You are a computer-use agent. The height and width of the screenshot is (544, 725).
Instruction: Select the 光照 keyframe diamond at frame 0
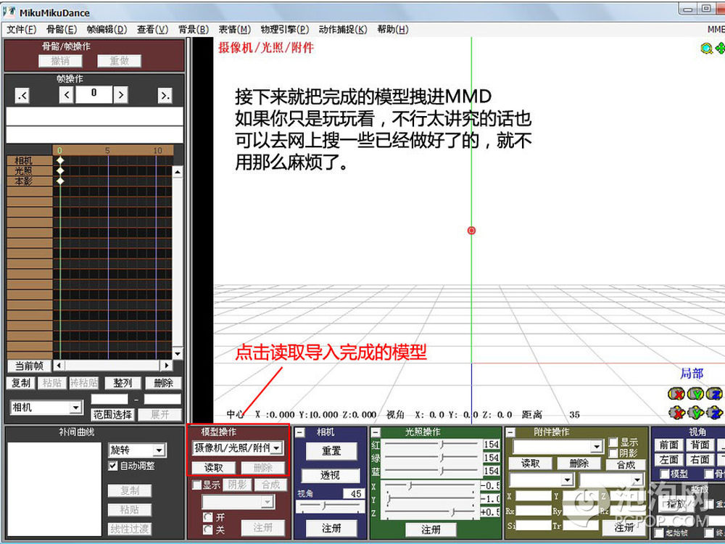pyautogui.click(x=59, y=170)
